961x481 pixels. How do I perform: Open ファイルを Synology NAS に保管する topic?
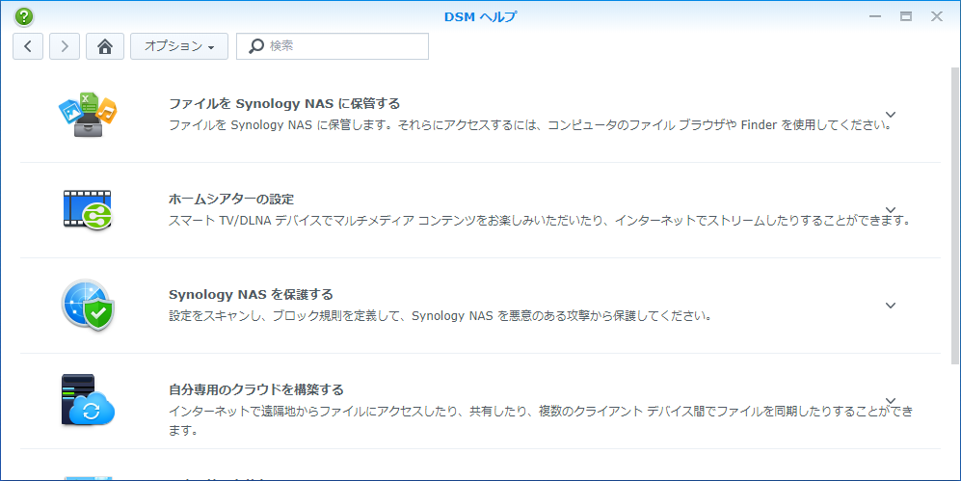coord(284,103)
